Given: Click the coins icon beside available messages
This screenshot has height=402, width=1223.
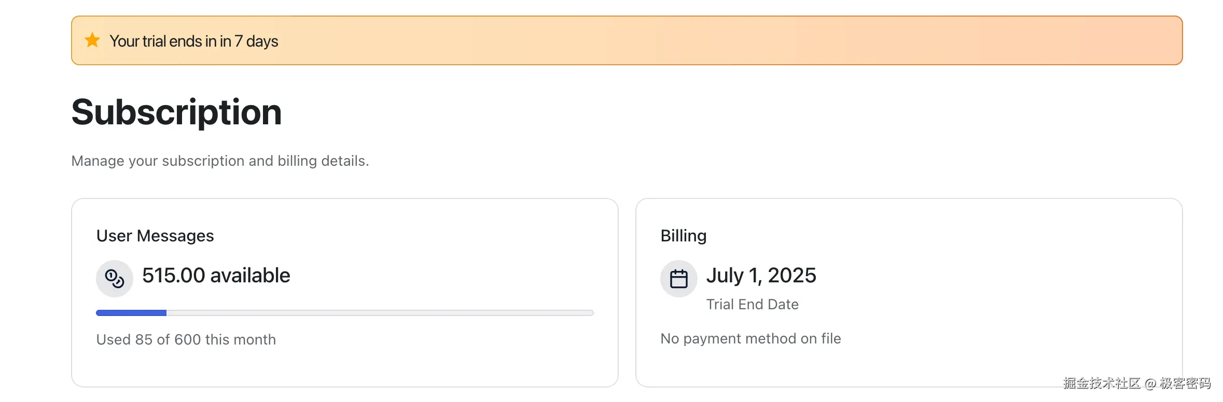Looking at the screenshot, I should click(x=115, y=279).
